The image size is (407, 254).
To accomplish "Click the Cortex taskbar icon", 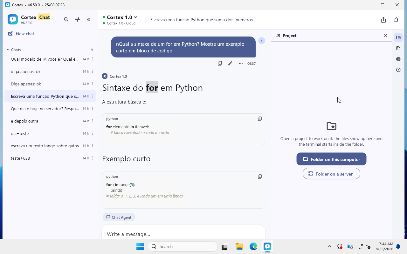I will (267, 246).
